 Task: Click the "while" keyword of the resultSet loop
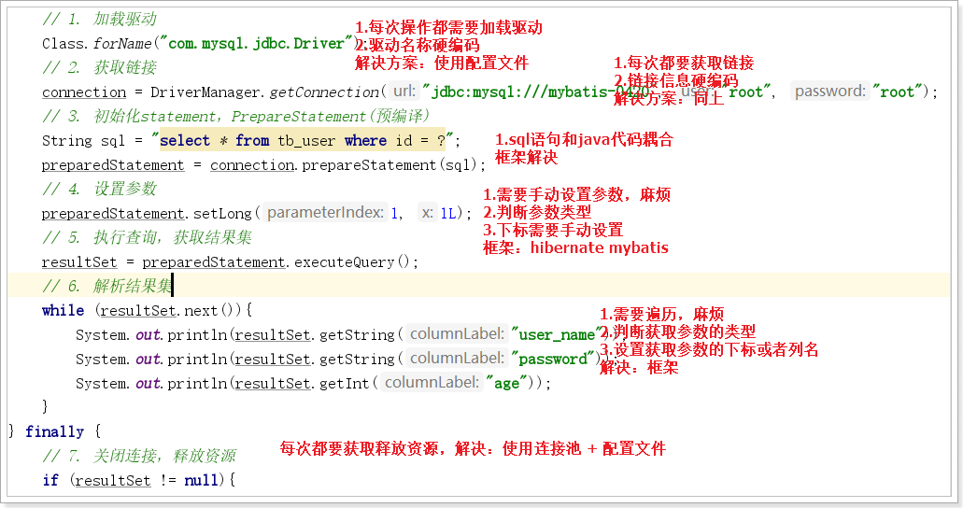click(64, 311)
